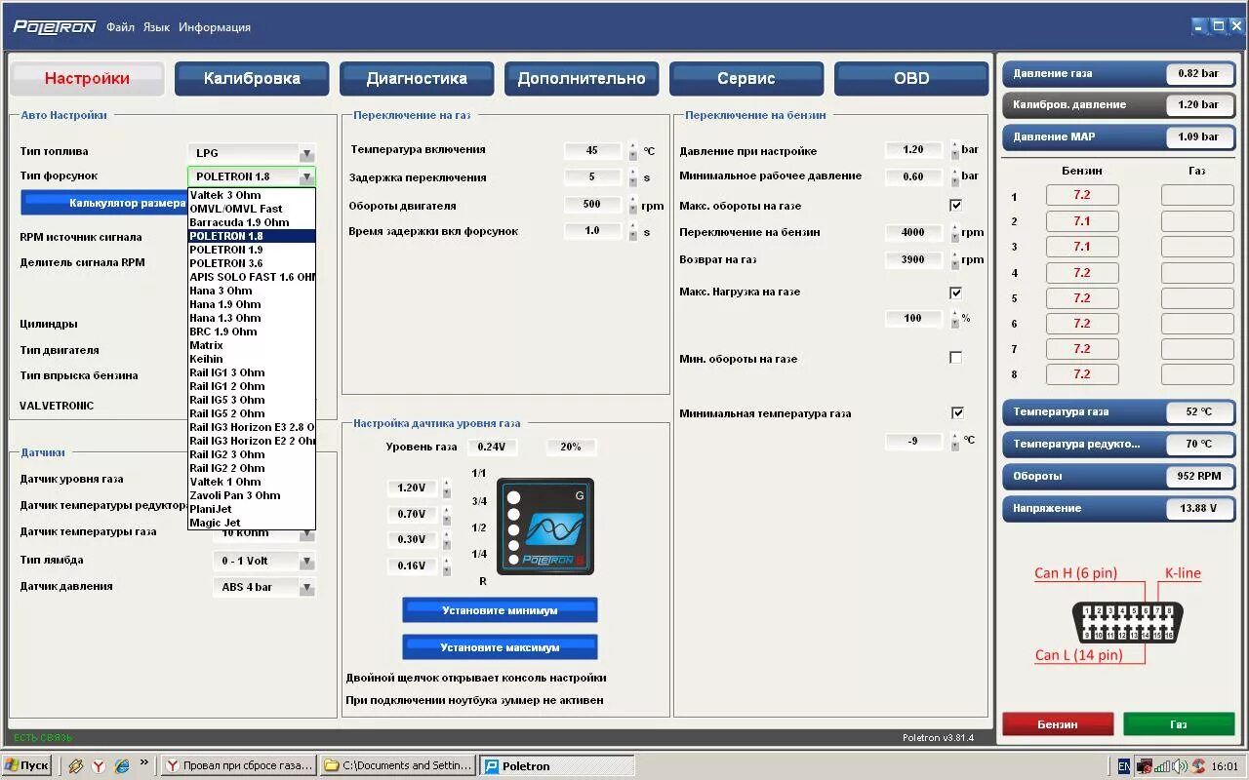Open the fuel type LPG dropdown

tap(306, 153)
